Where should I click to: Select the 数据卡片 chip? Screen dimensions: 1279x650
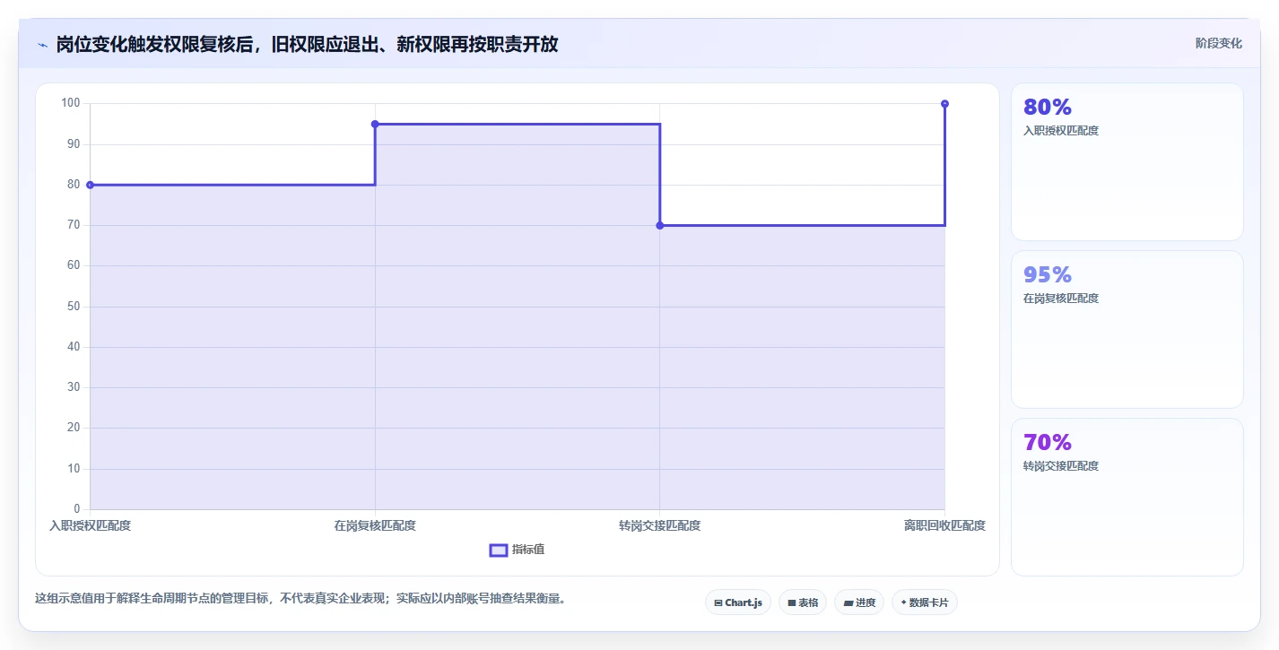click(x=925, y=602)
